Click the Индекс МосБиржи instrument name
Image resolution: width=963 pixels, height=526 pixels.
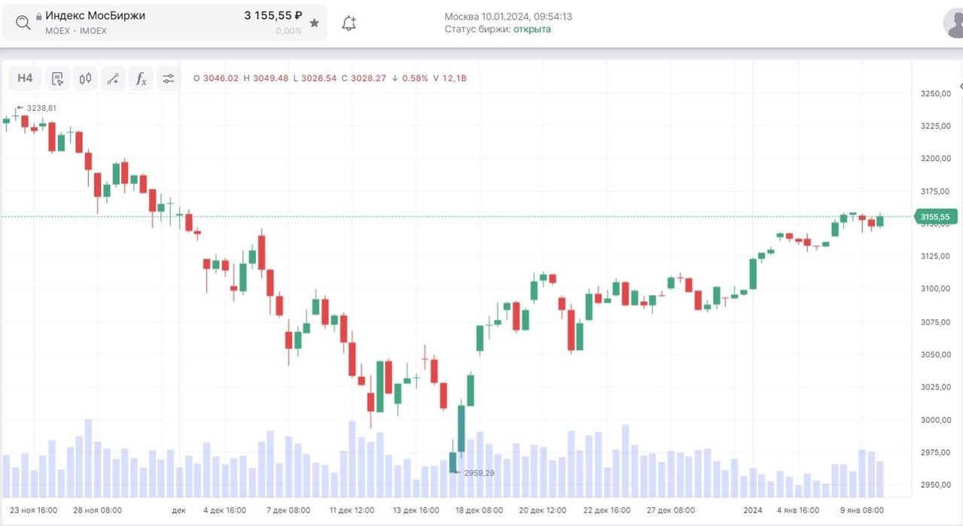click(96, 16)
